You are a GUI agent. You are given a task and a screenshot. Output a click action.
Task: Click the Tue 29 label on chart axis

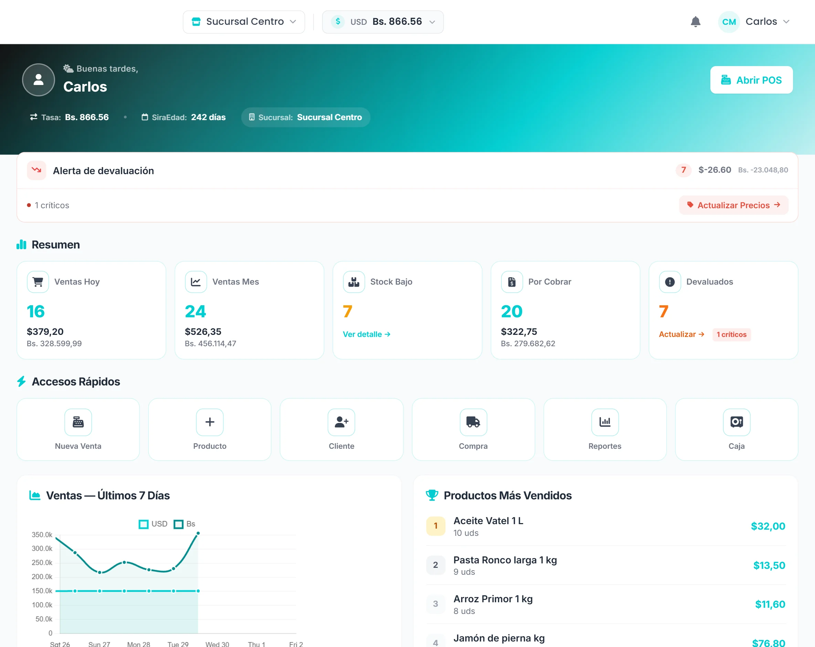click(x=178, y=644)
